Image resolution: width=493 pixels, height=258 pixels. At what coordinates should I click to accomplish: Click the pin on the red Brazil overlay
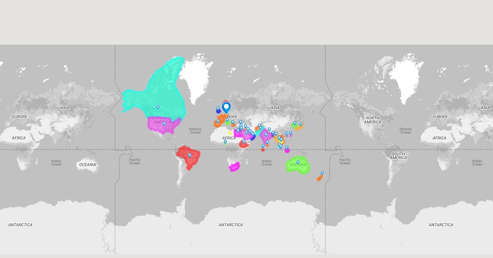pos(189,156)
